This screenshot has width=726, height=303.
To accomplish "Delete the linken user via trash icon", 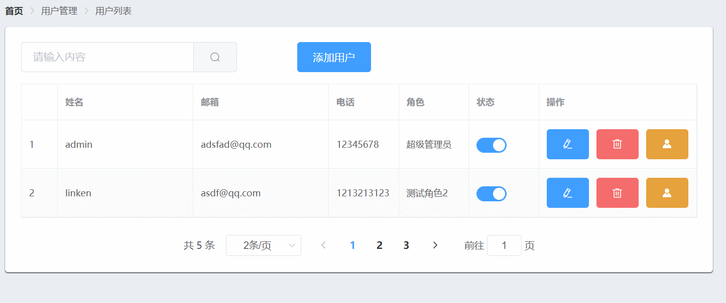I will (617, 193).
